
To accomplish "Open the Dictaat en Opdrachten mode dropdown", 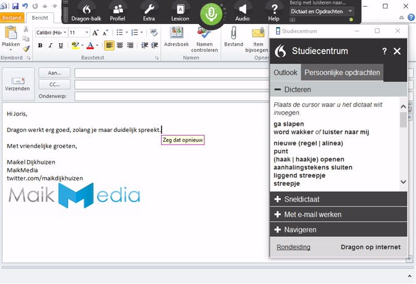I will pos(322,11).
